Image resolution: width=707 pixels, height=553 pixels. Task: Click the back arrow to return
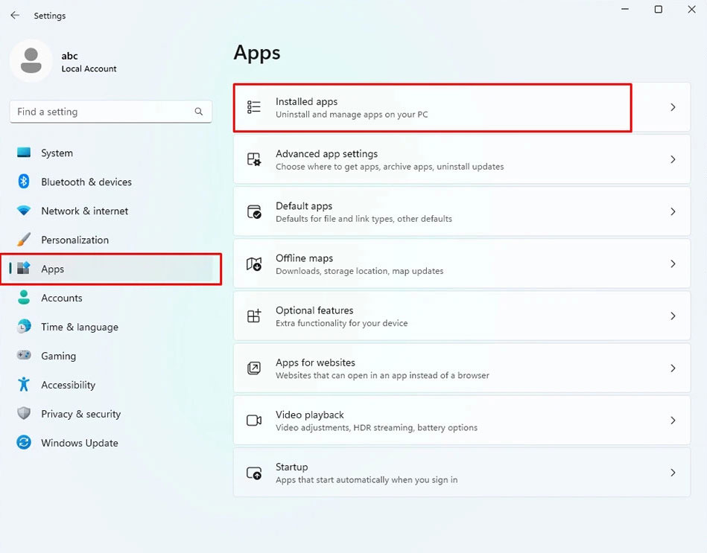(14, 15)
